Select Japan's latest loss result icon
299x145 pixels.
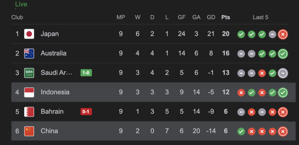pos(283,35)
